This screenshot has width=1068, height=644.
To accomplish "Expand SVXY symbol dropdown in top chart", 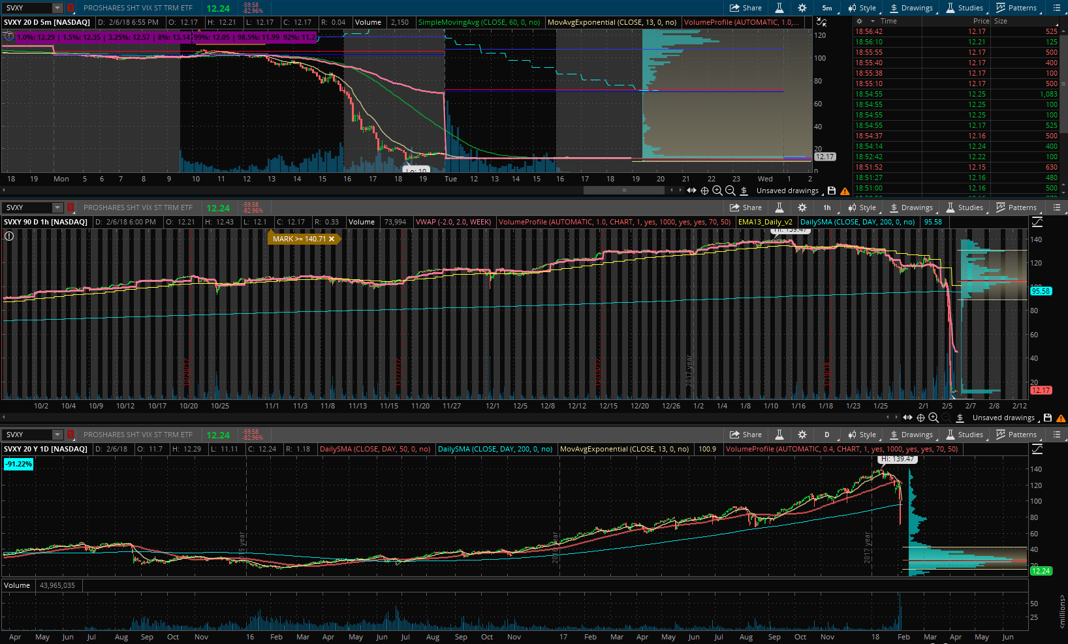I will (x=57, y=8).
